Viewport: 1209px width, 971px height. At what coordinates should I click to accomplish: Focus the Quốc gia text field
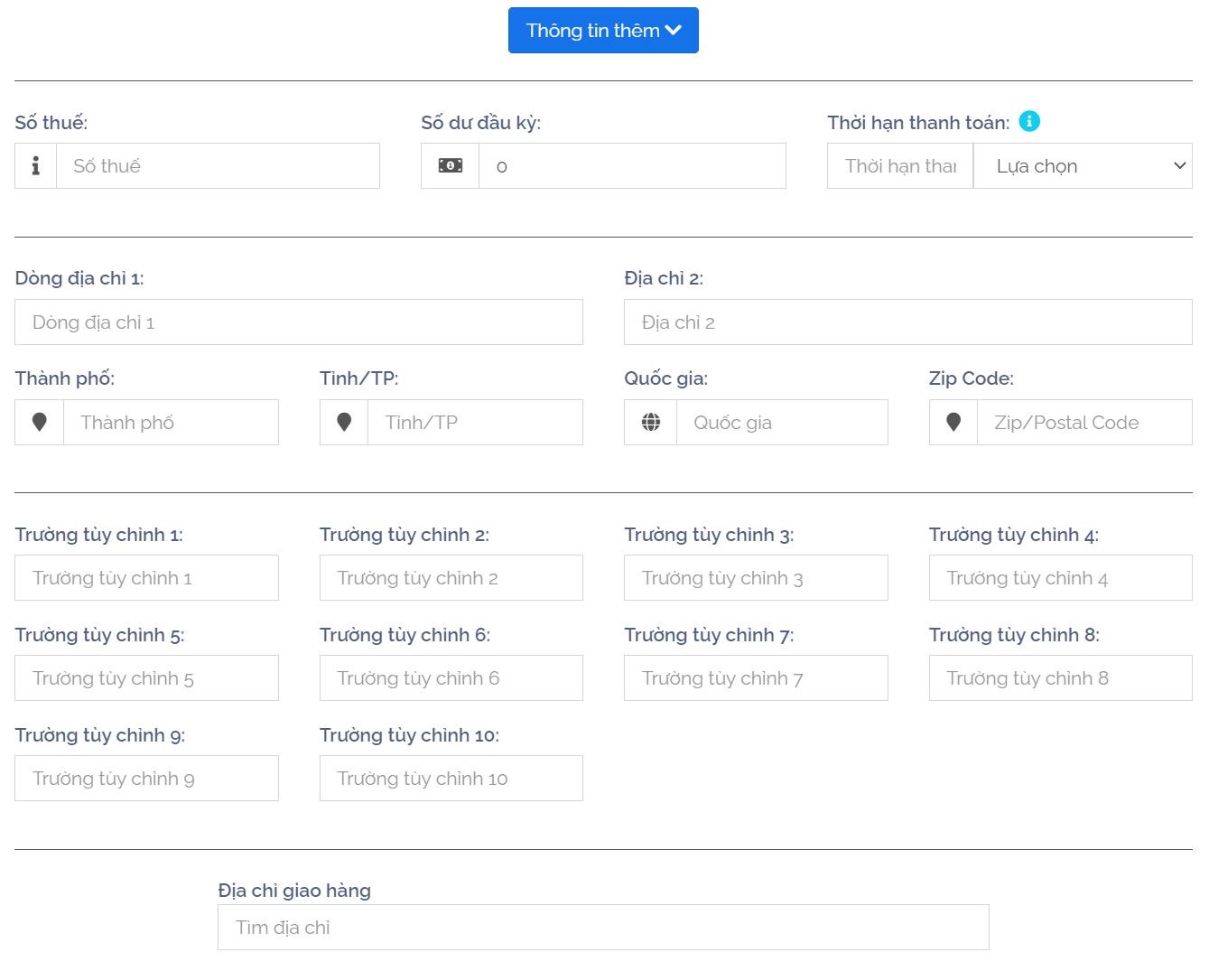pyautogui.click(x=782, y=423)
